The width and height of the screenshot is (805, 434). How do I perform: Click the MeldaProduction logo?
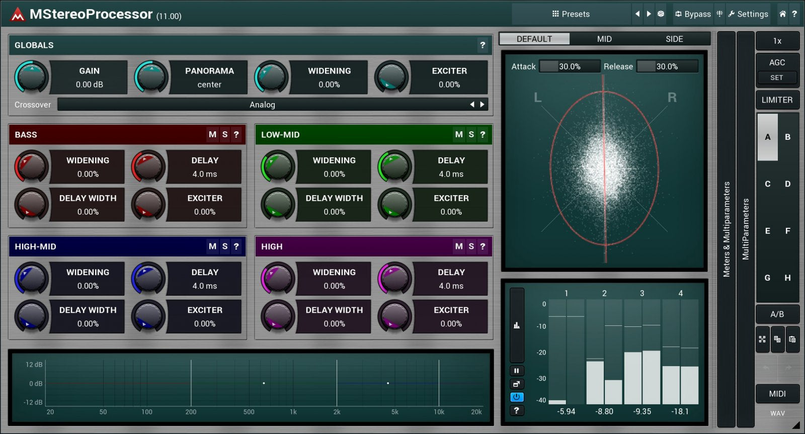(18, 15)
